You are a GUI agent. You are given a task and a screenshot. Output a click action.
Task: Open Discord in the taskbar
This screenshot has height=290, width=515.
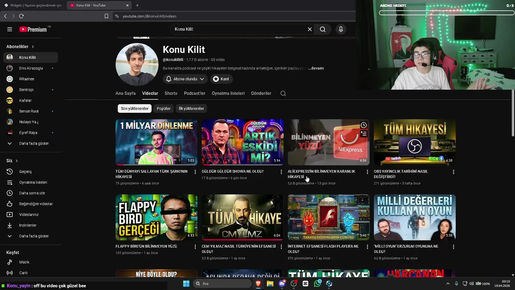pos(282,284)
